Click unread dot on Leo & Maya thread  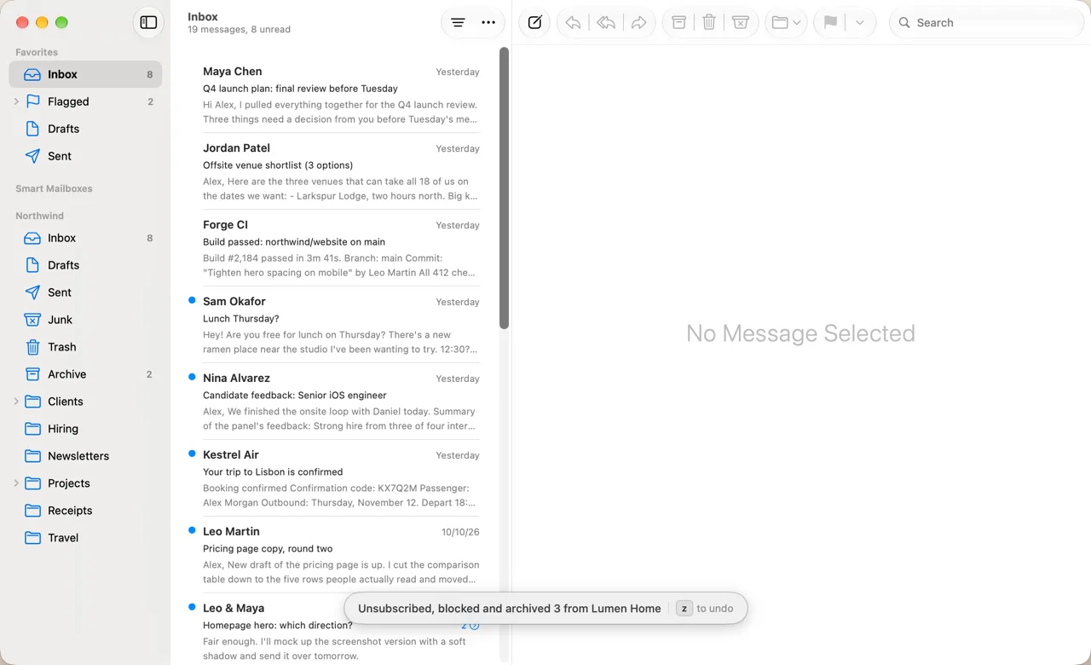(192, 607)
